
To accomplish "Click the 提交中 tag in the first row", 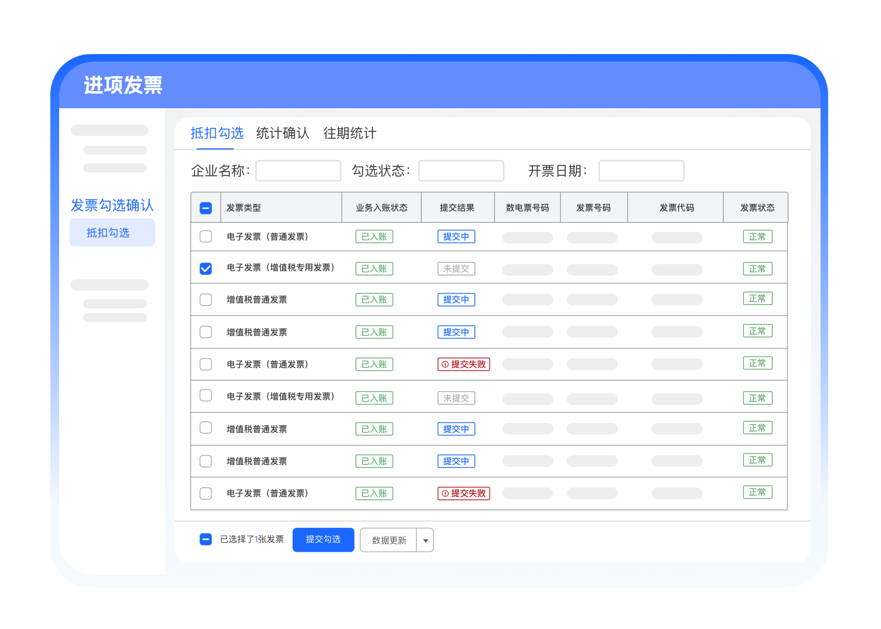I will coord(456,237).
